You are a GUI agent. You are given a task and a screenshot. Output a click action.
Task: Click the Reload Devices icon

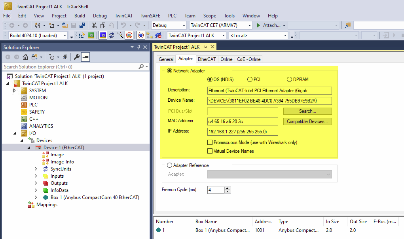[112, 35]
